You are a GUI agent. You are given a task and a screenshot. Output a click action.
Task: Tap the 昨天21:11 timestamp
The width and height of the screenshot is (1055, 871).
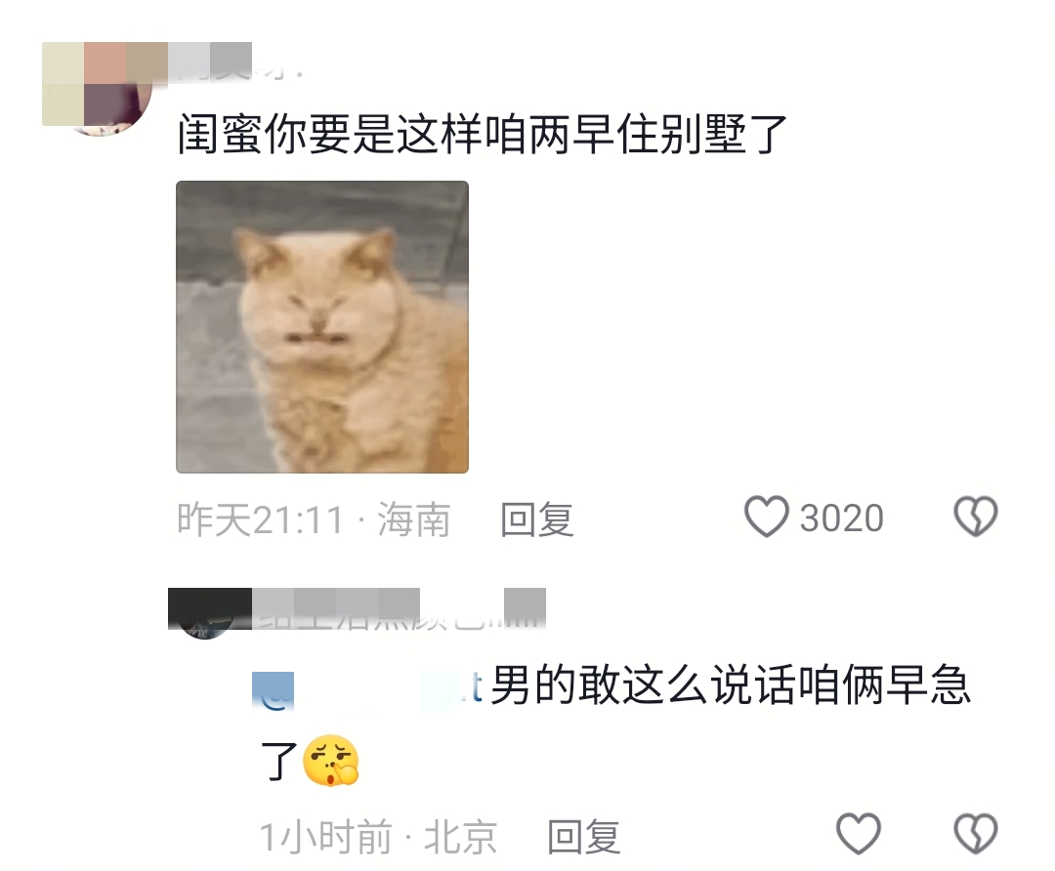click(x=261, y=519)
